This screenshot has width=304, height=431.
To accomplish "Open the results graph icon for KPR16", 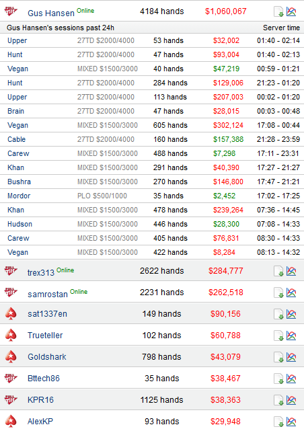I will 291,400.
